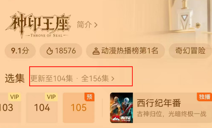The height and width of the screenshot is (128, 212).
Task: Tap the 18576 popularity count
Action: click(65, 51)
